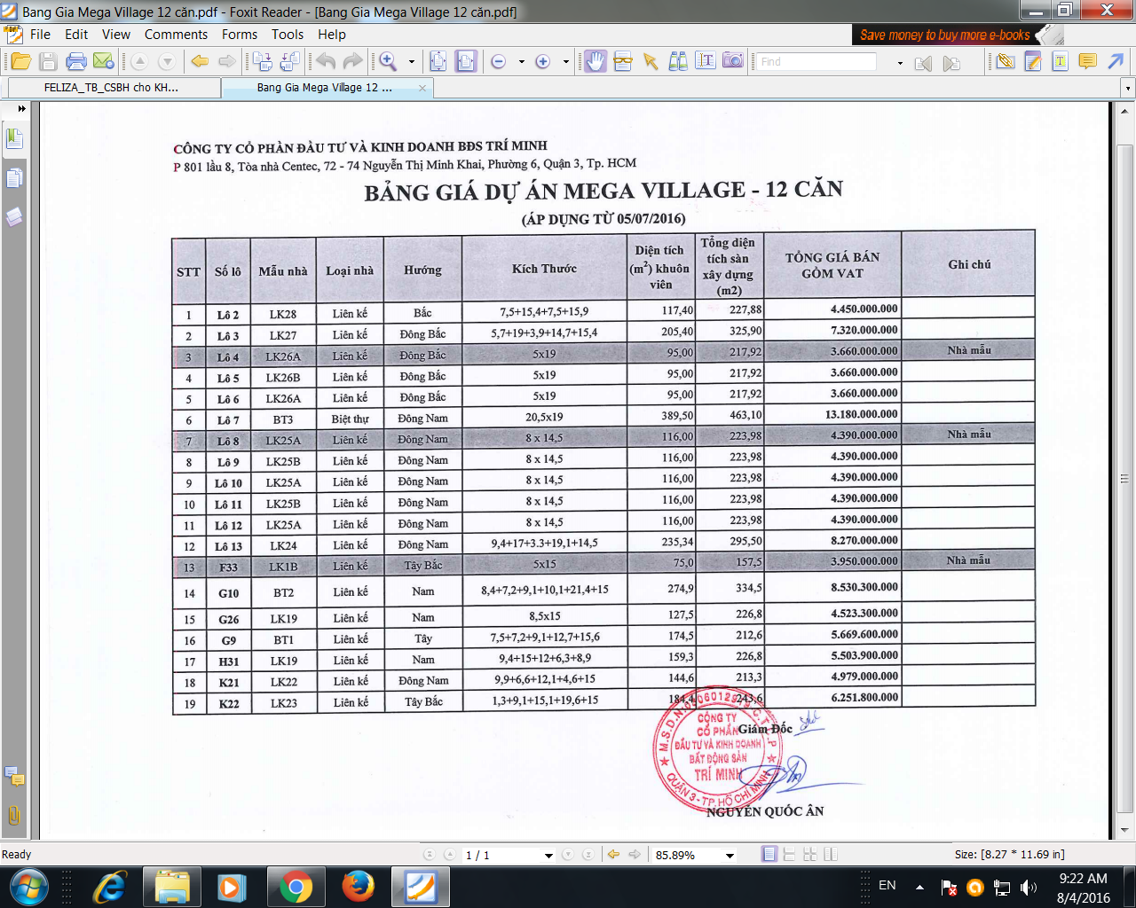Close the Bang Gia Mega Village tab

422,88
